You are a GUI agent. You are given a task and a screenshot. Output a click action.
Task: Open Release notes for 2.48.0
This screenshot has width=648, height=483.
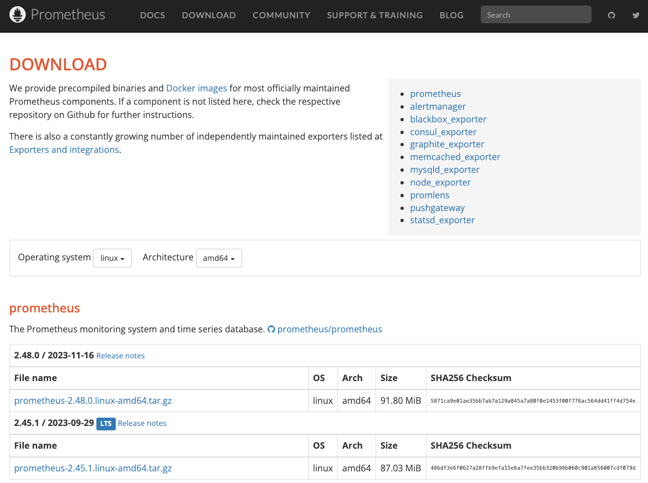[x=120, y=356]
